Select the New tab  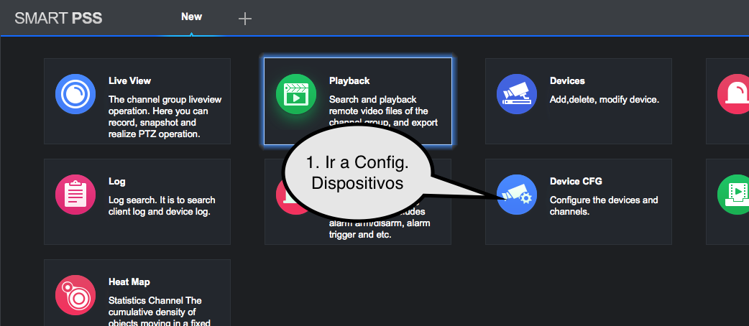191,17
